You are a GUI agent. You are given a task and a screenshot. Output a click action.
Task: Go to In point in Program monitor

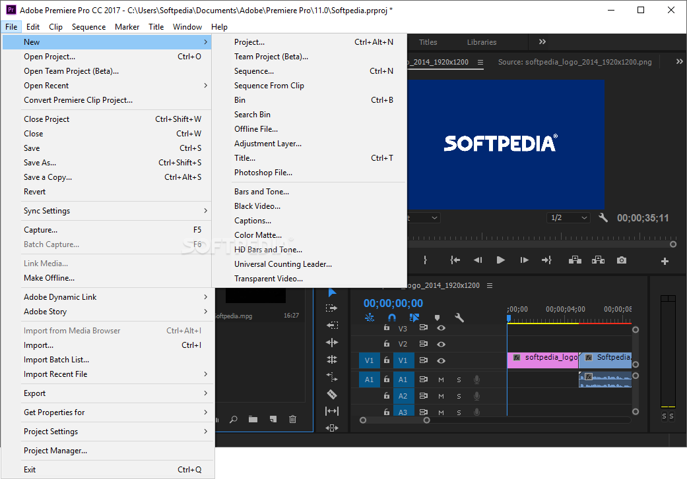point(455,260)
